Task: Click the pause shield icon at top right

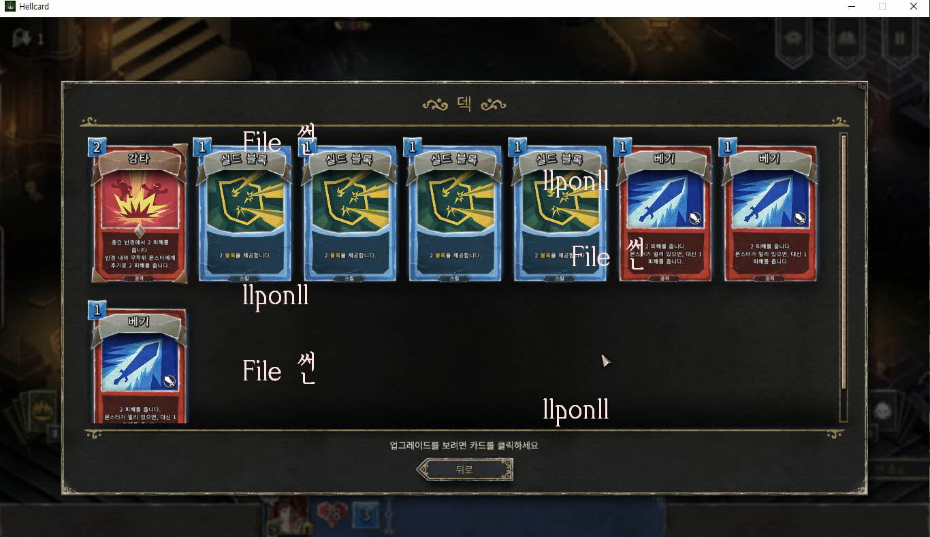Action: point(899,39)
